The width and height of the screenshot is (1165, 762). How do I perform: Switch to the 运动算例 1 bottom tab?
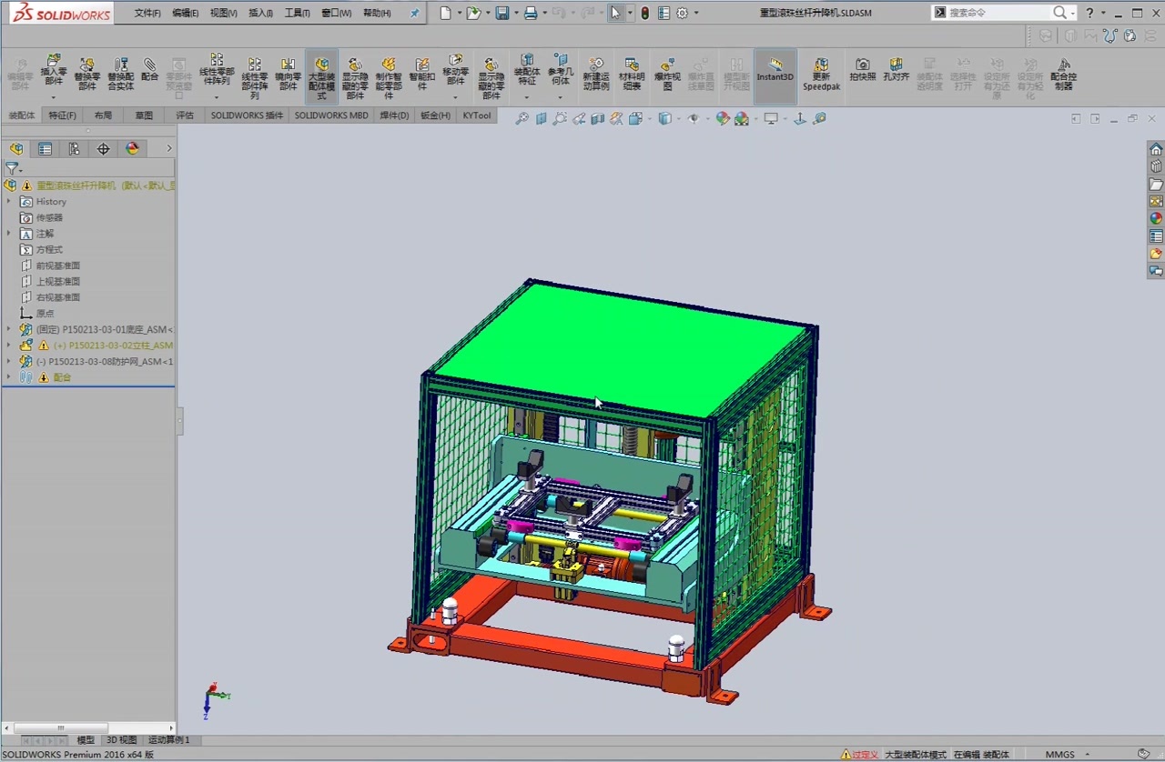pos(169,740)
